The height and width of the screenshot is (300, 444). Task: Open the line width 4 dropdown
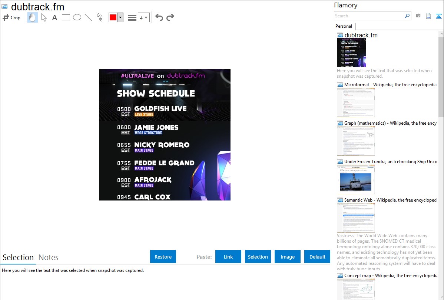click(x=144, y=17)
